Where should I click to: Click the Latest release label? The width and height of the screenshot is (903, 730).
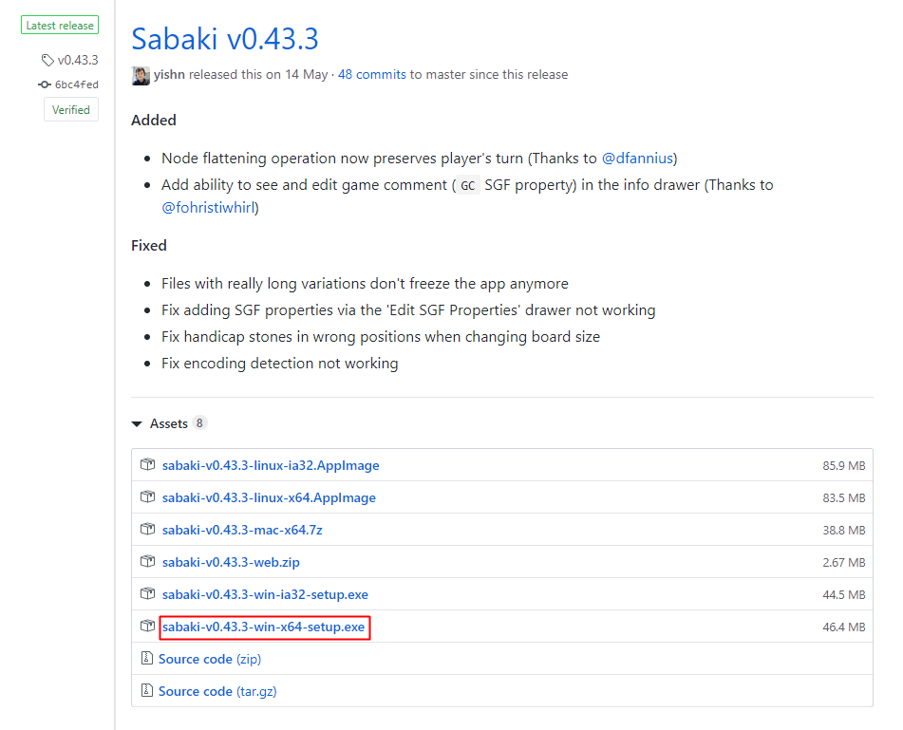click(x=60, y=26)
